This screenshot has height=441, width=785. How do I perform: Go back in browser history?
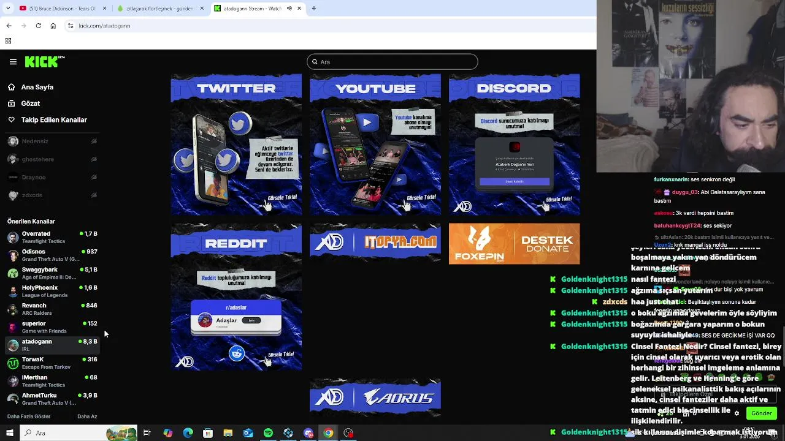click(x=9, y=26)
